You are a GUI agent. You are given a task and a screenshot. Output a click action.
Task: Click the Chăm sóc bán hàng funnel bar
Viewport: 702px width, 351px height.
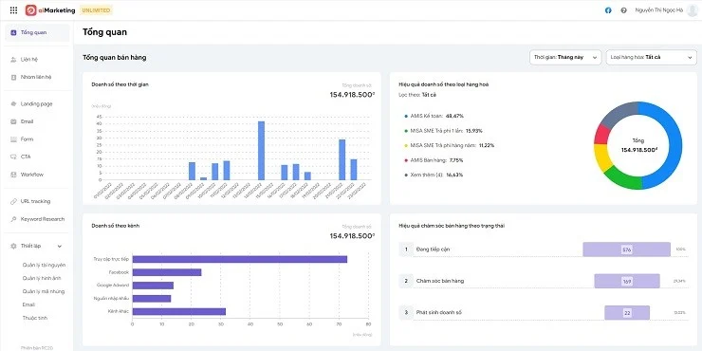(627, 281)
